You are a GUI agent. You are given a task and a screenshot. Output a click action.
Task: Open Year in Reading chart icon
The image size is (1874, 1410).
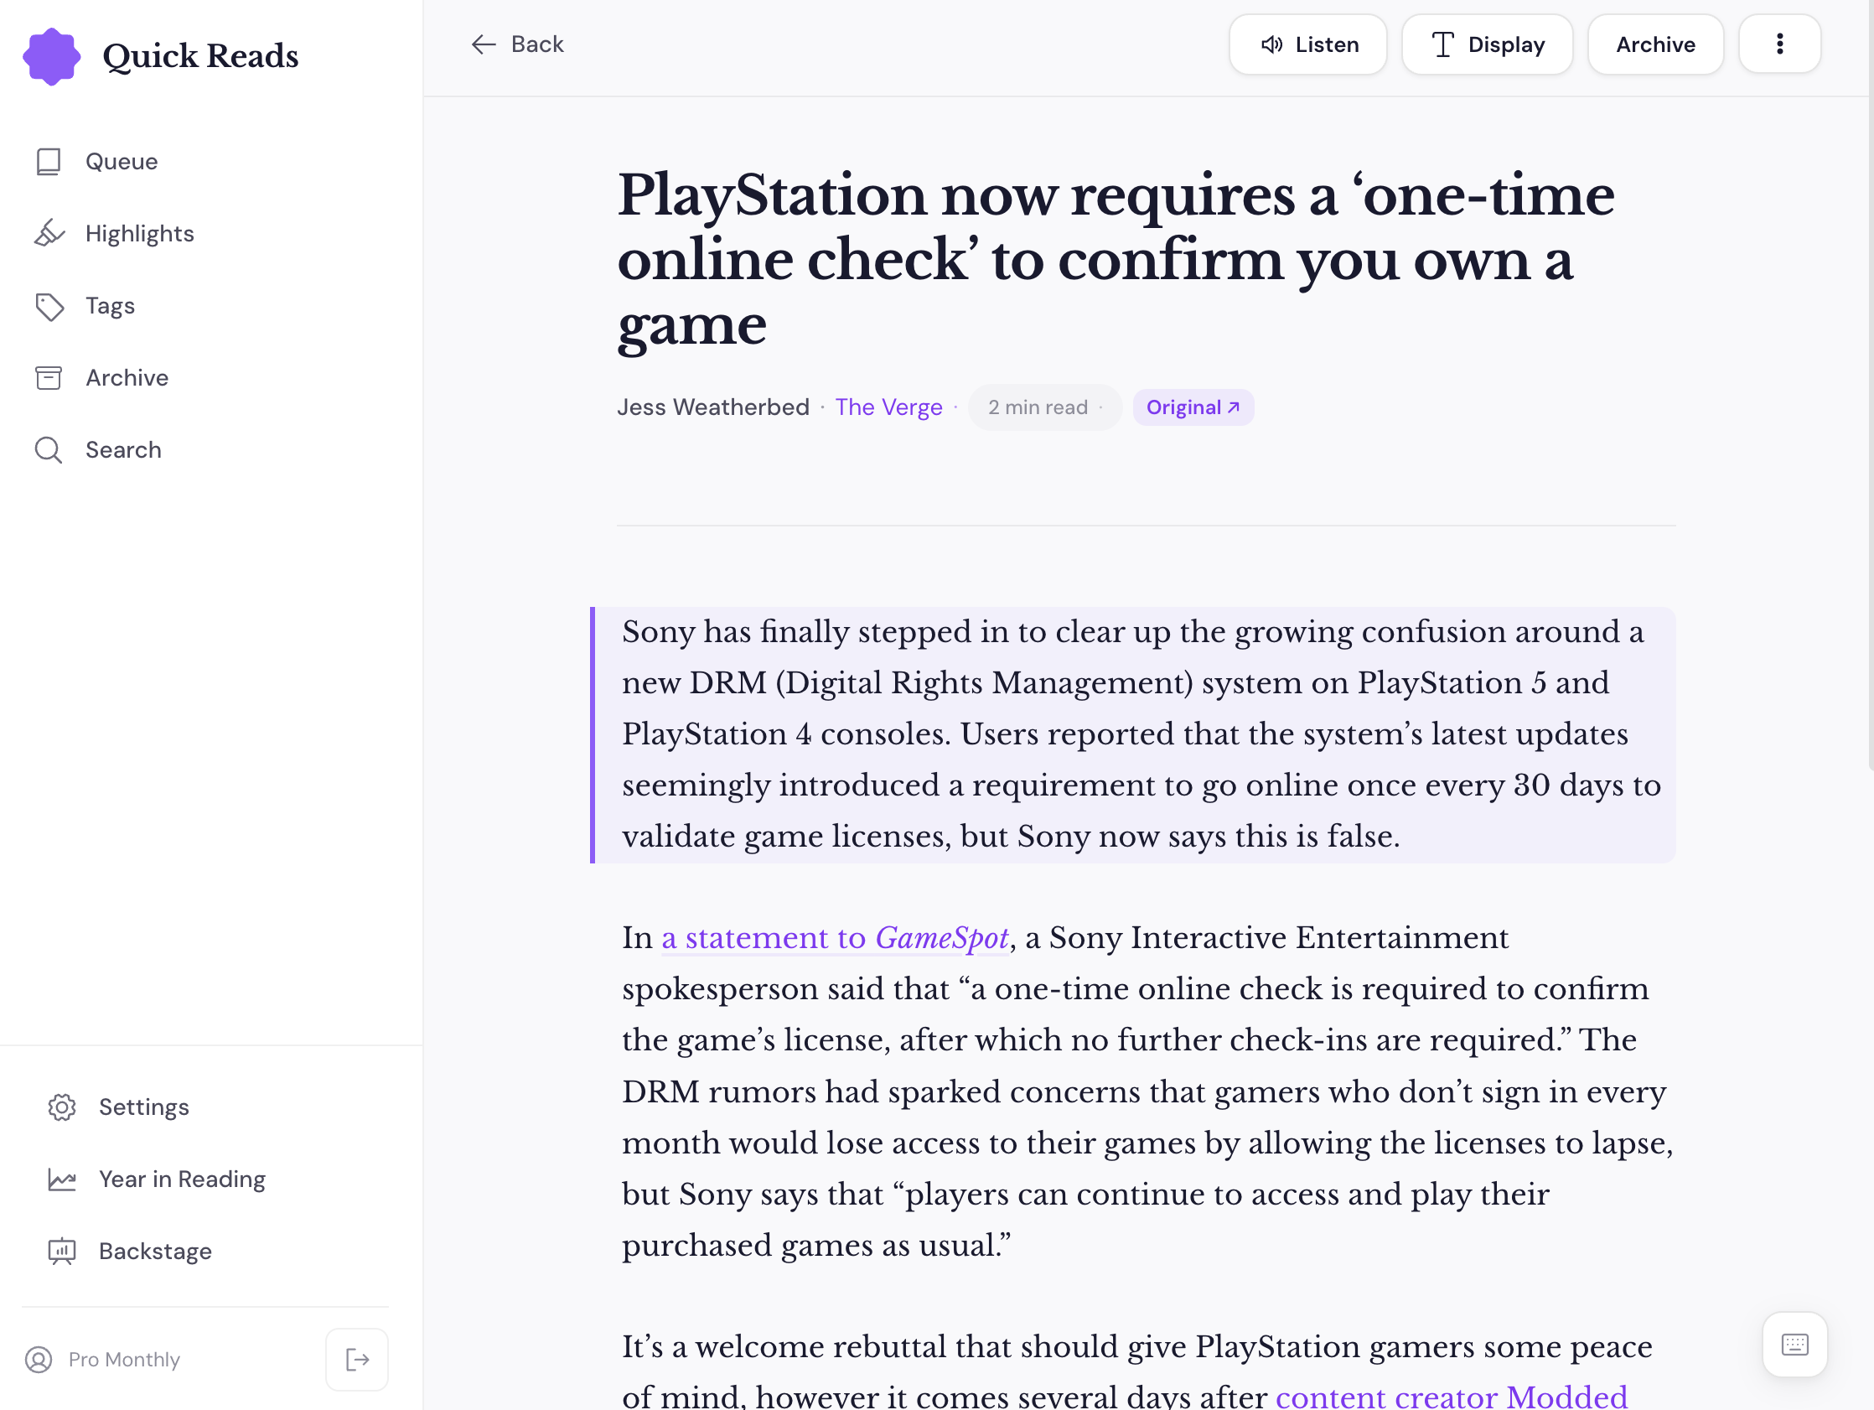pos(62,1179)
